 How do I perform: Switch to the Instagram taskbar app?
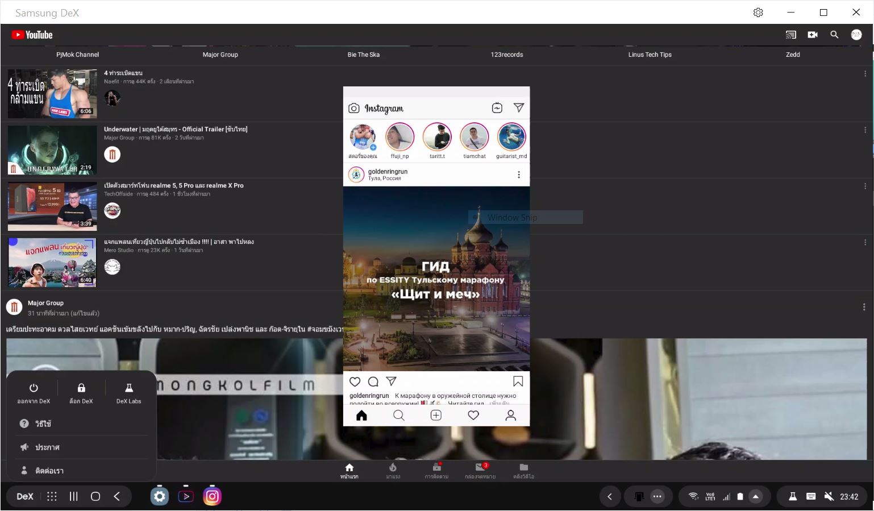pos(212,496)
